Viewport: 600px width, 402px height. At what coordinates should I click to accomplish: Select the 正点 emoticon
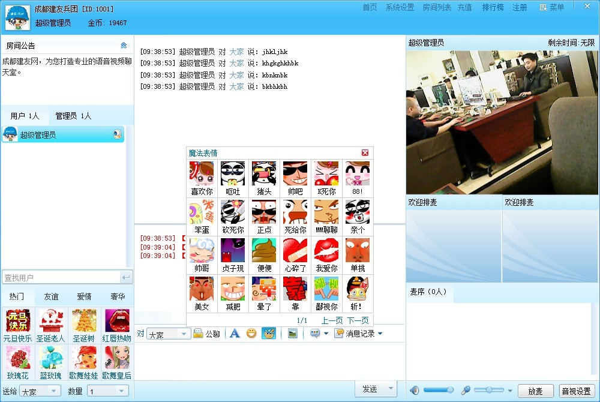tap(264, 217)
